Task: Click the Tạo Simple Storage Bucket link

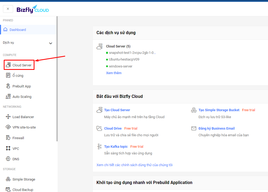Action: click(219, 110)
